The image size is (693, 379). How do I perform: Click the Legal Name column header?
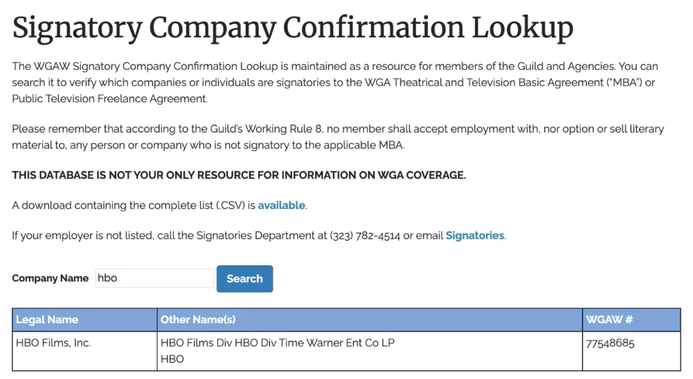[47, 319]
